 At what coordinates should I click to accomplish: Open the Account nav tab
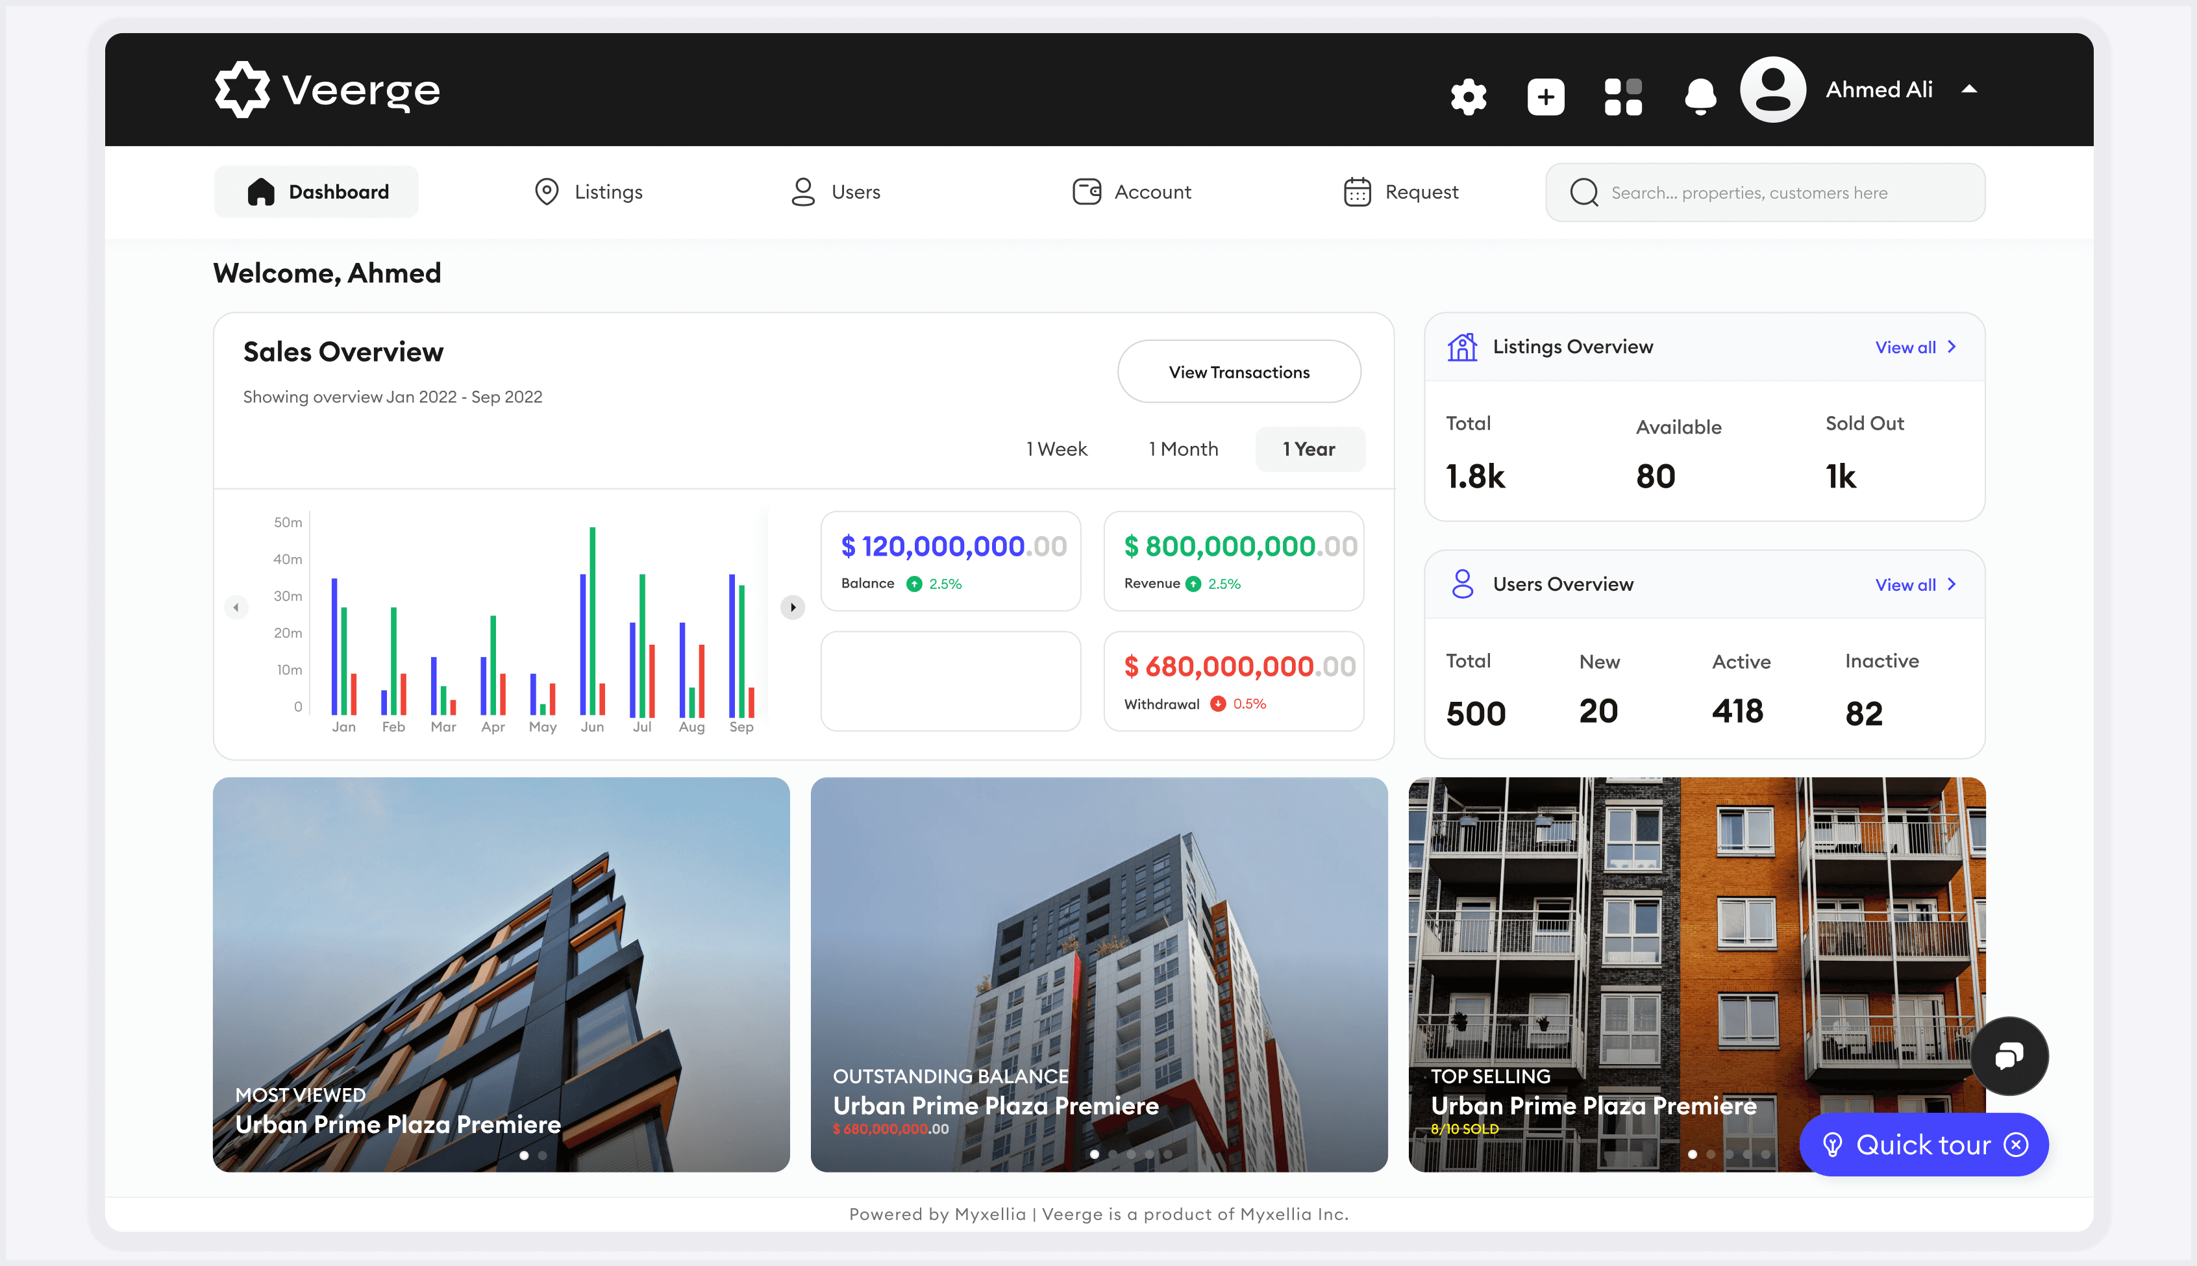click(x=1131, y=192)
